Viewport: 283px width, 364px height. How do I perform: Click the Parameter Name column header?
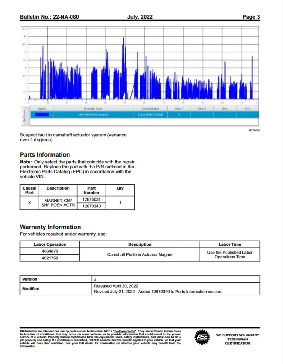tap(93, 108)
